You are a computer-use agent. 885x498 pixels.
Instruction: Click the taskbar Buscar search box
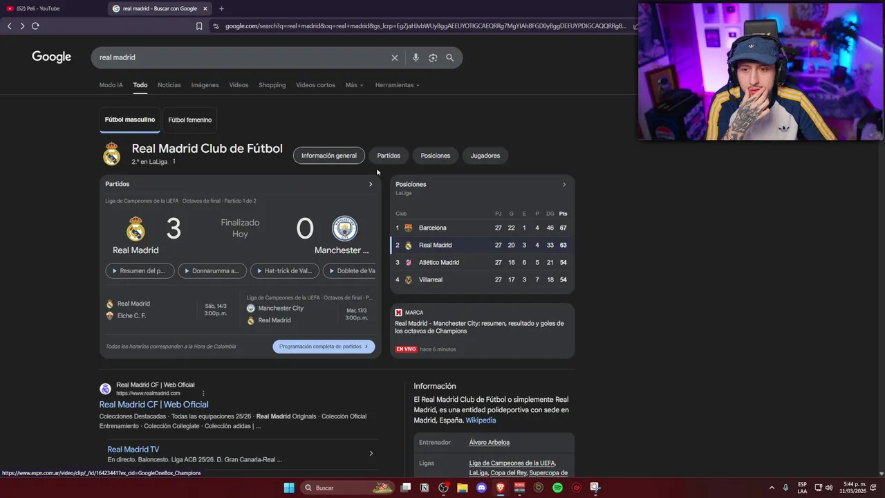point(348,488)
